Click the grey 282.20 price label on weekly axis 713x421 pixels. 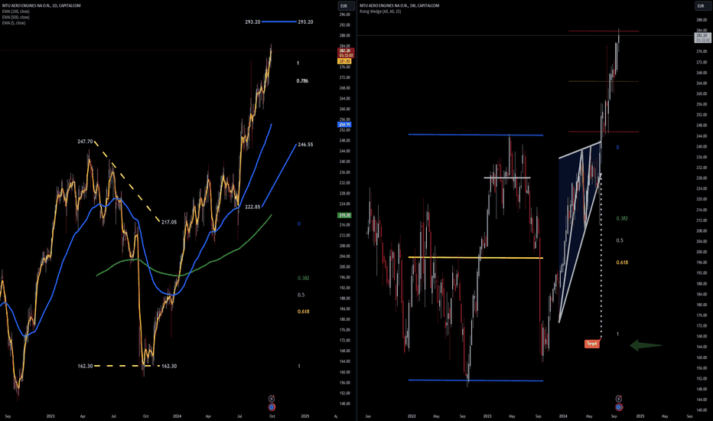click(x=702, y=38)
